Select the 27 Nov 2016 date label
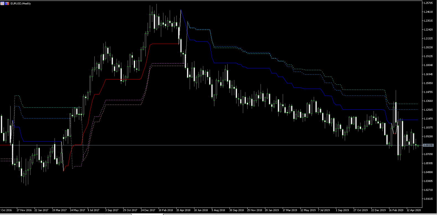 (x=24, y=210)
